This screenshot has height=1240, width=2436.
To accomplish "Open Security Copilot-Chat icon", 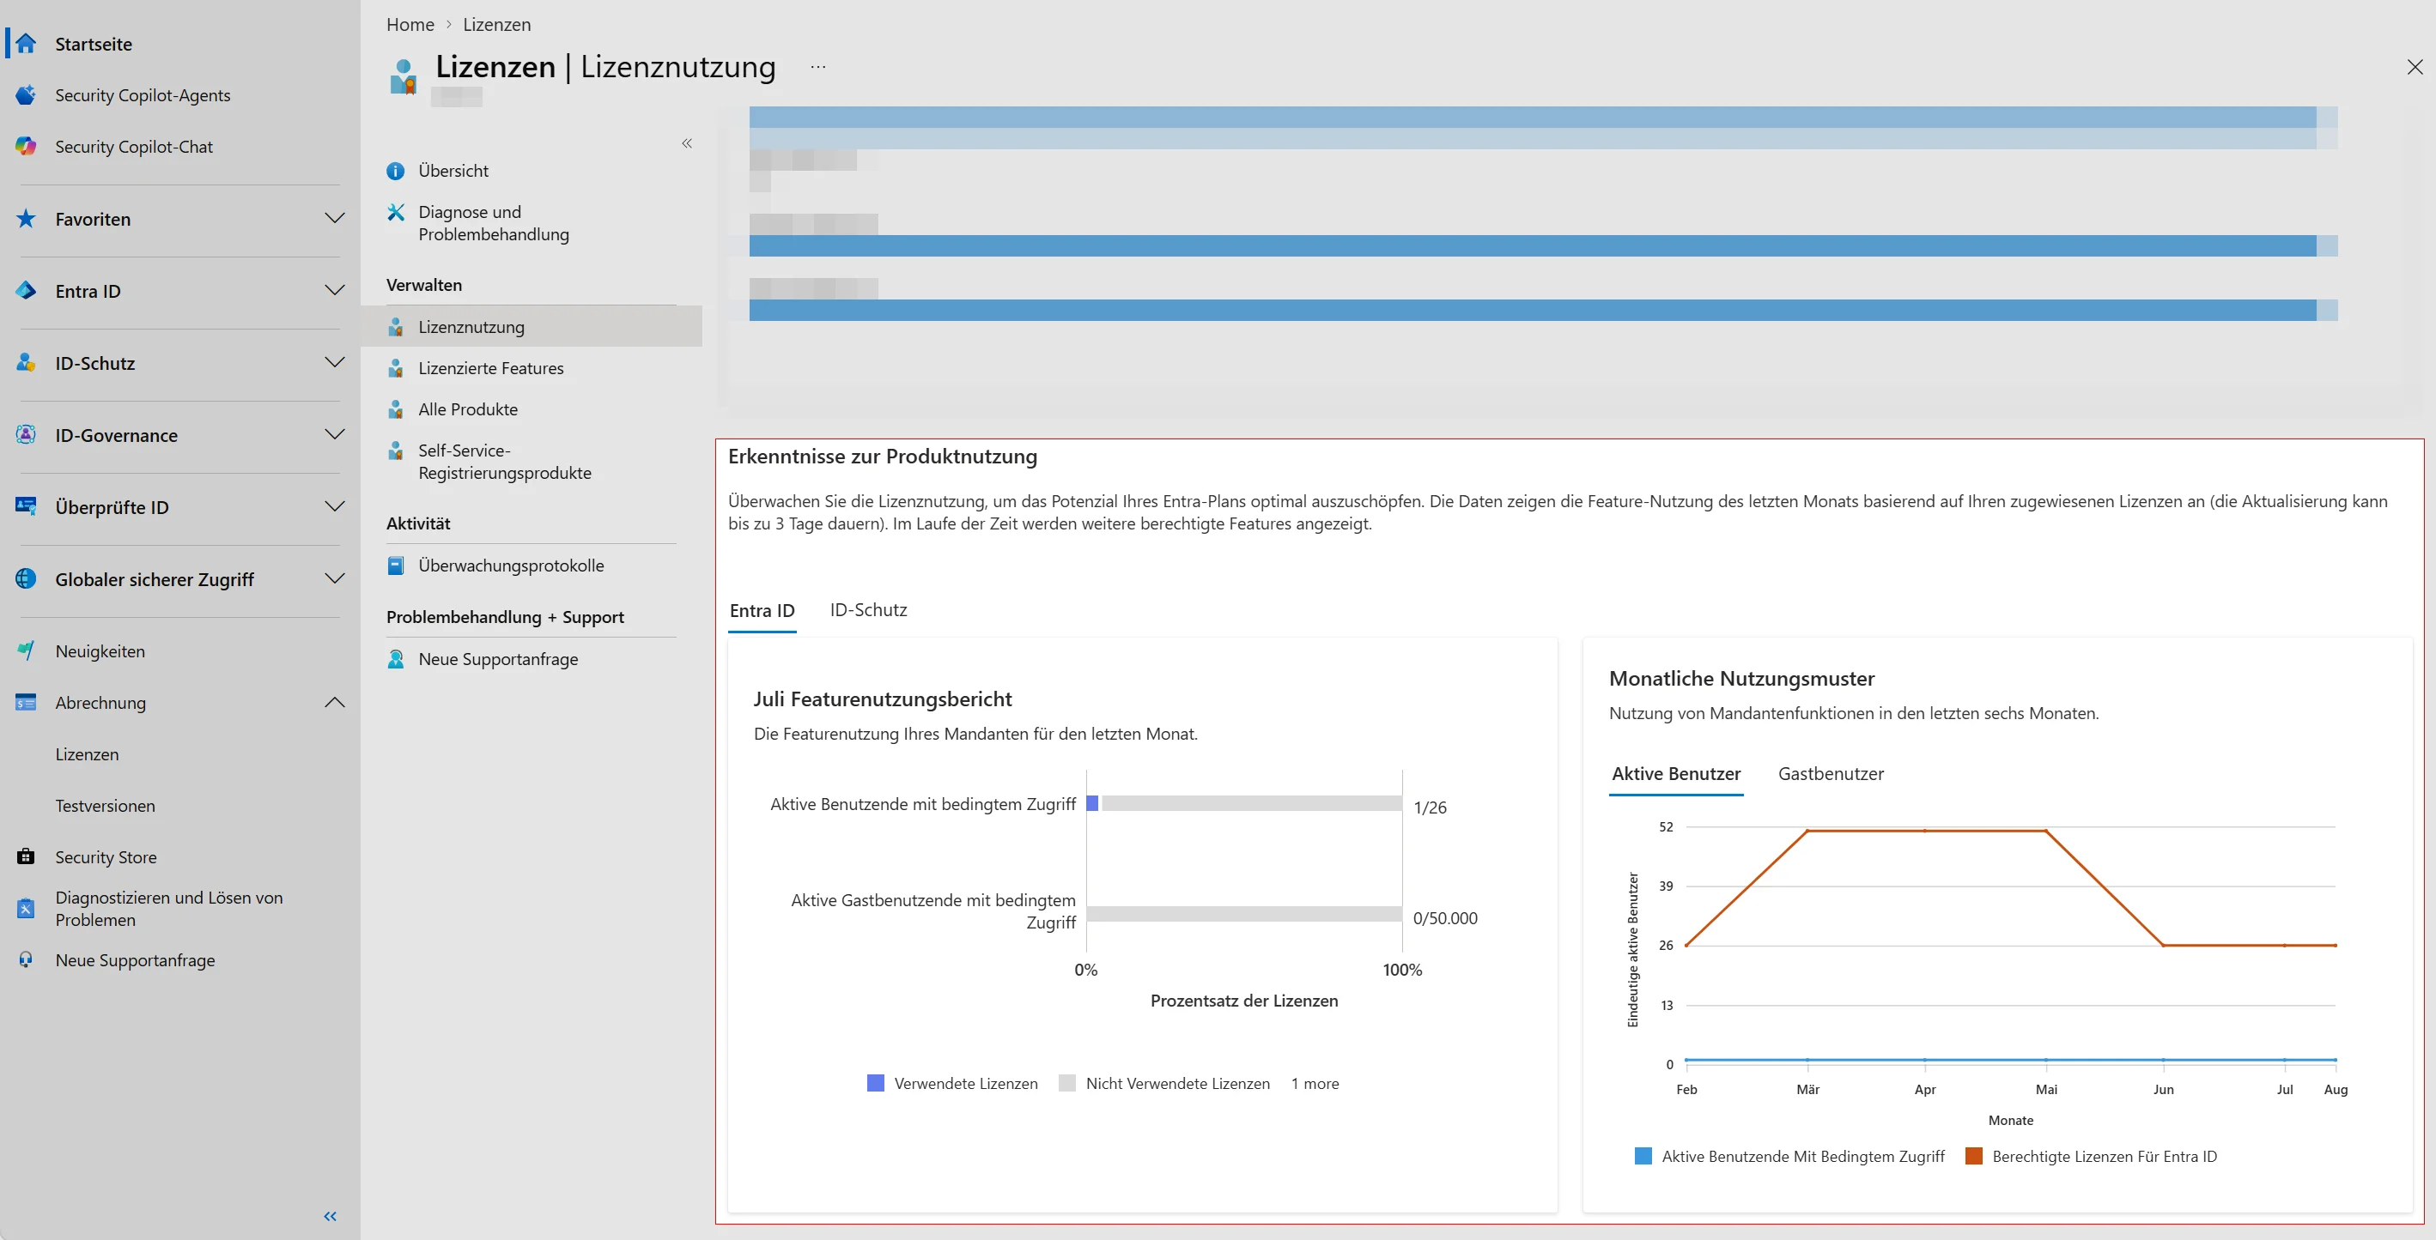I will point(26,147).
